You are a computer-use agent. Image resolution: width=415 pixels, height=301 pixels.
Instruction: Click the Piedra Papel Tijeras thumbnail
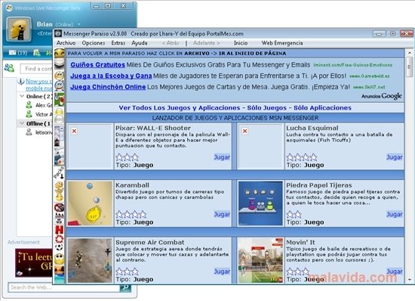pyautogui.click(x=260, y=203)
